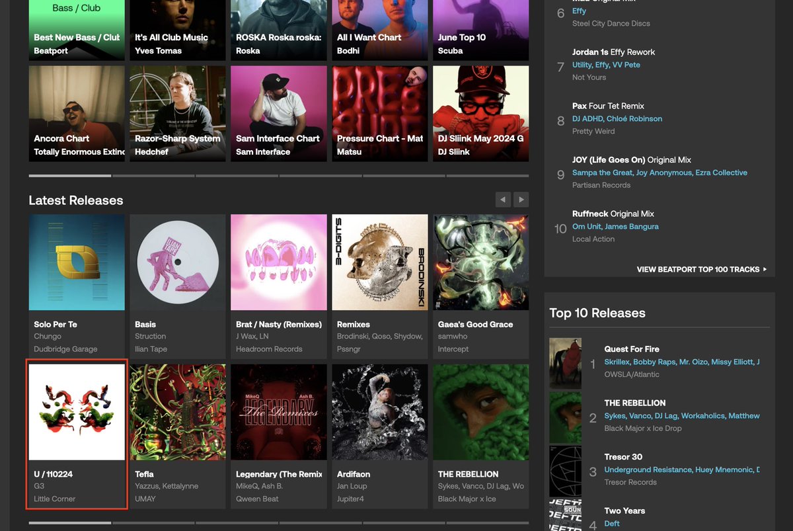
Task: Open the Tresor 30 release artwork
Action: tap(565, 471)
